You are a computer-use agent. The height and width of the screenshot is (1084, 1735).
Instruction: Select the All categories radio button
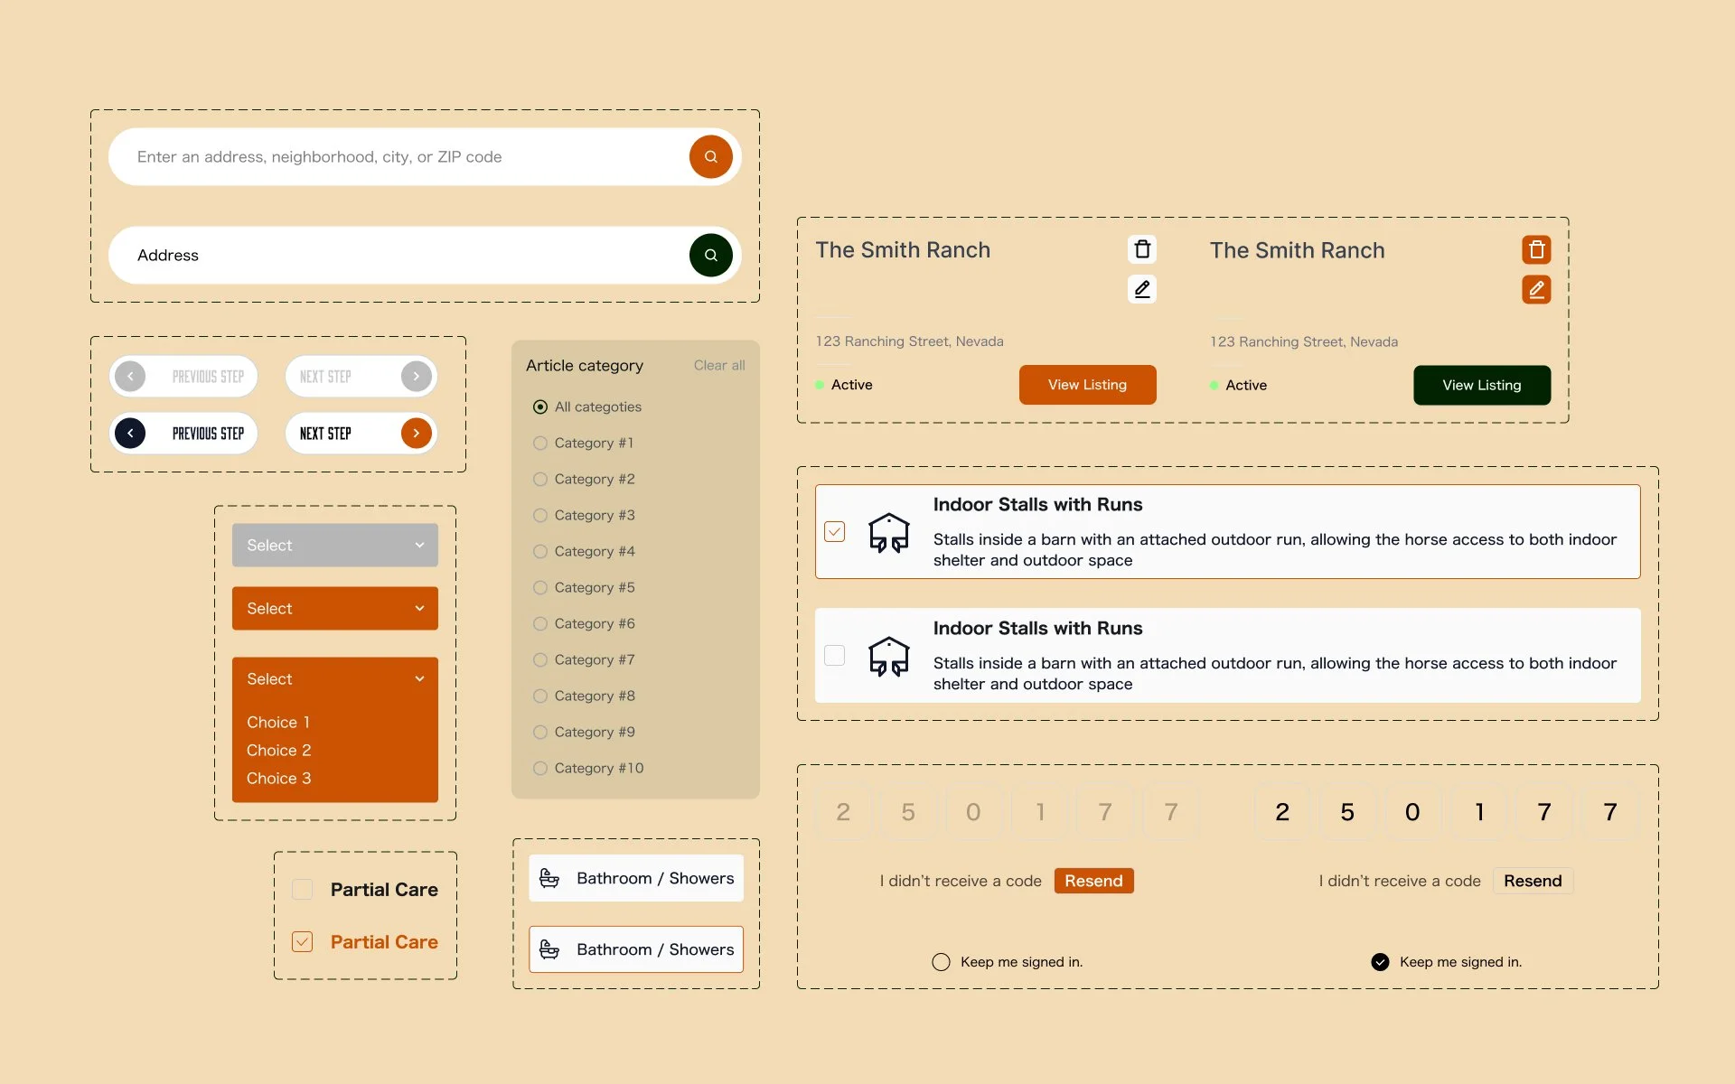click(x=540, y=407)
